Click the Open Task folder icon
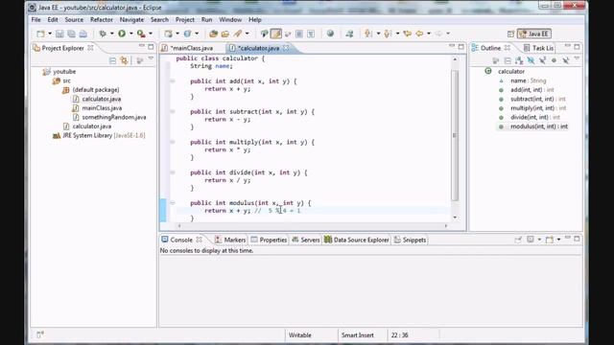Screen dimensions: 614x345 click(225, 34)
